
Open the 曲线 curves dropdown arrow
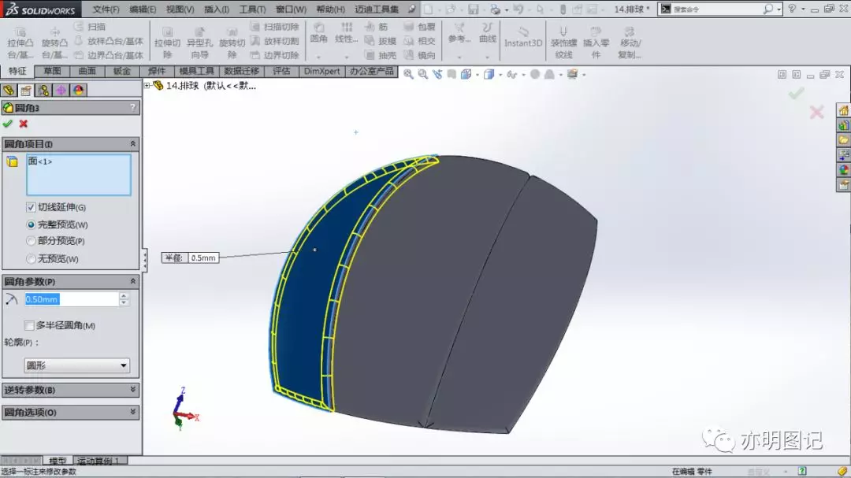(x=488, y=57)
